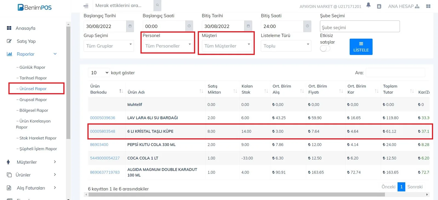Click the search magnifier icon button

click(157, 5)
